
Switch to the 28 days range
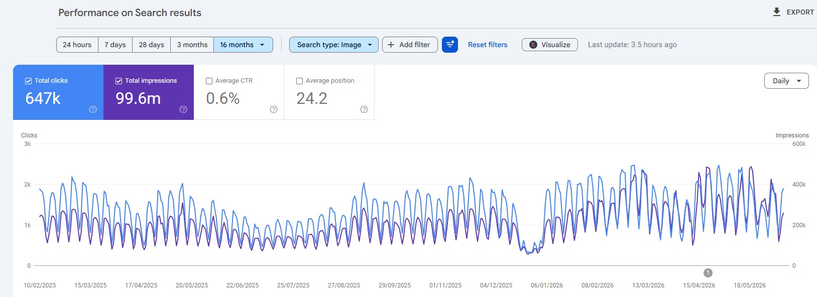click(x=151, y=45)
